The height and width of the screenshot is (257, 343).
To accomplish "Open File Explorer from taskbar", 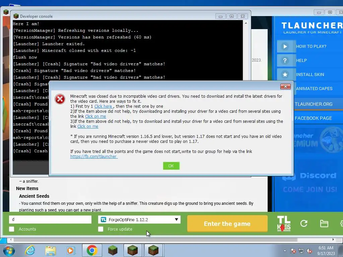I will pos(51,250).
